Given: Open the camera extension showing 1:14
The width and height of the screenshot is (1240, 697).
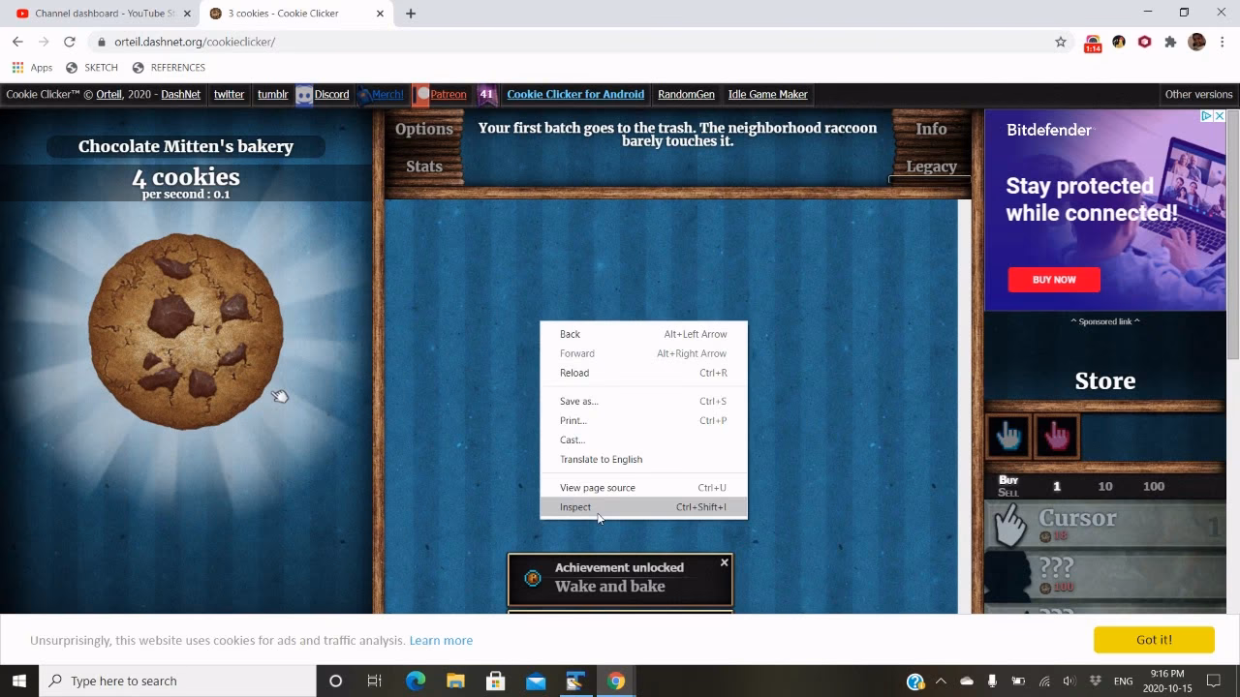Looking at the screenshot, I should coord(1093,43).
